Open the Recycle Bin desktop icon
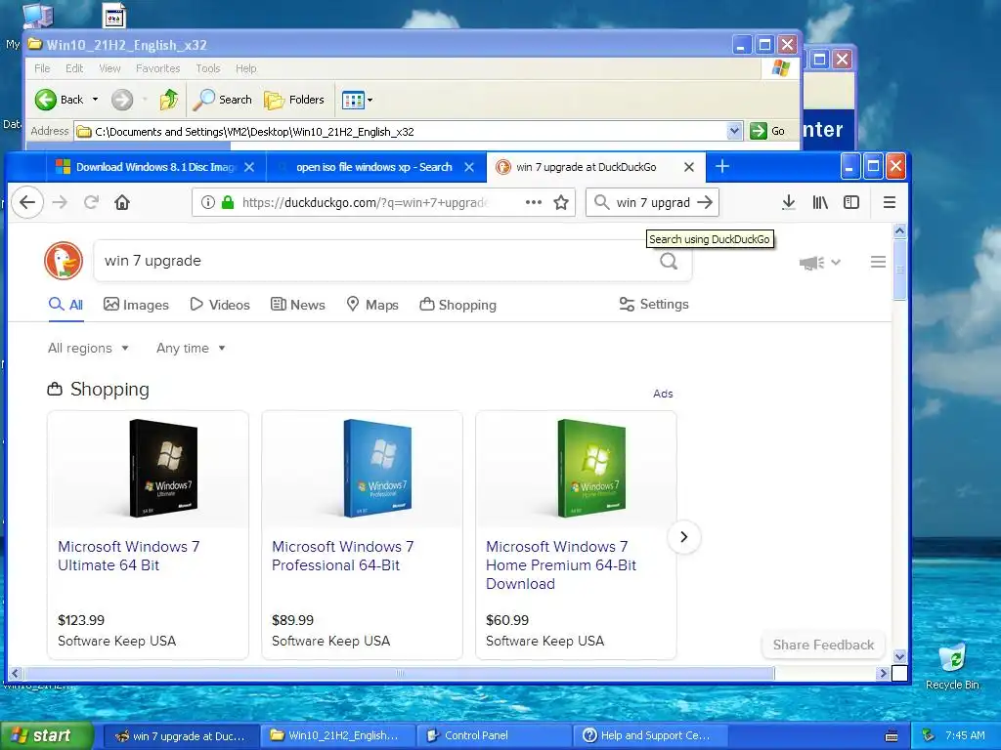Image resolution: width=1001 pixels, height=750 pixels. [x=952, y=667]
